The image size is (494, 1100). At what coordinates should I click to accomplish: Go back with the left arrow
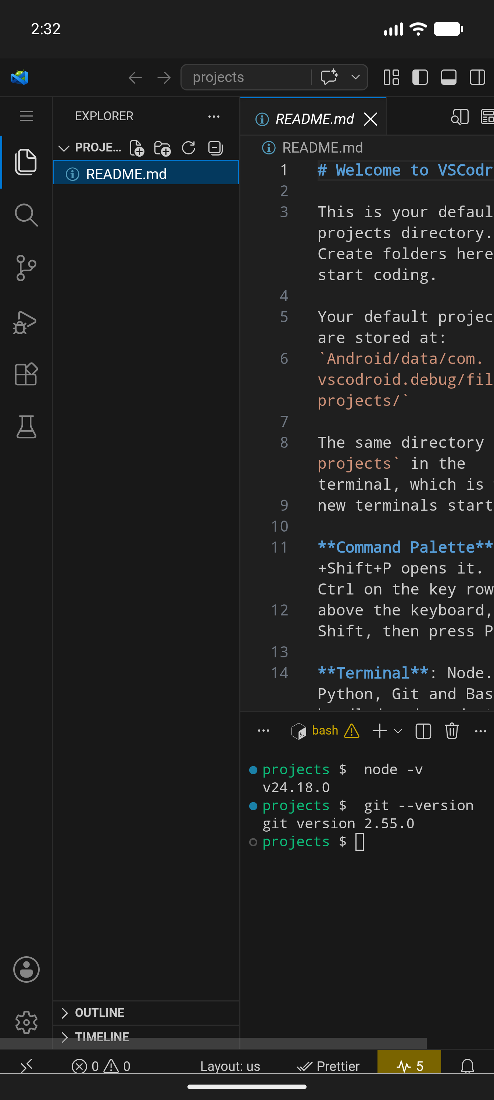click(135, 78)
